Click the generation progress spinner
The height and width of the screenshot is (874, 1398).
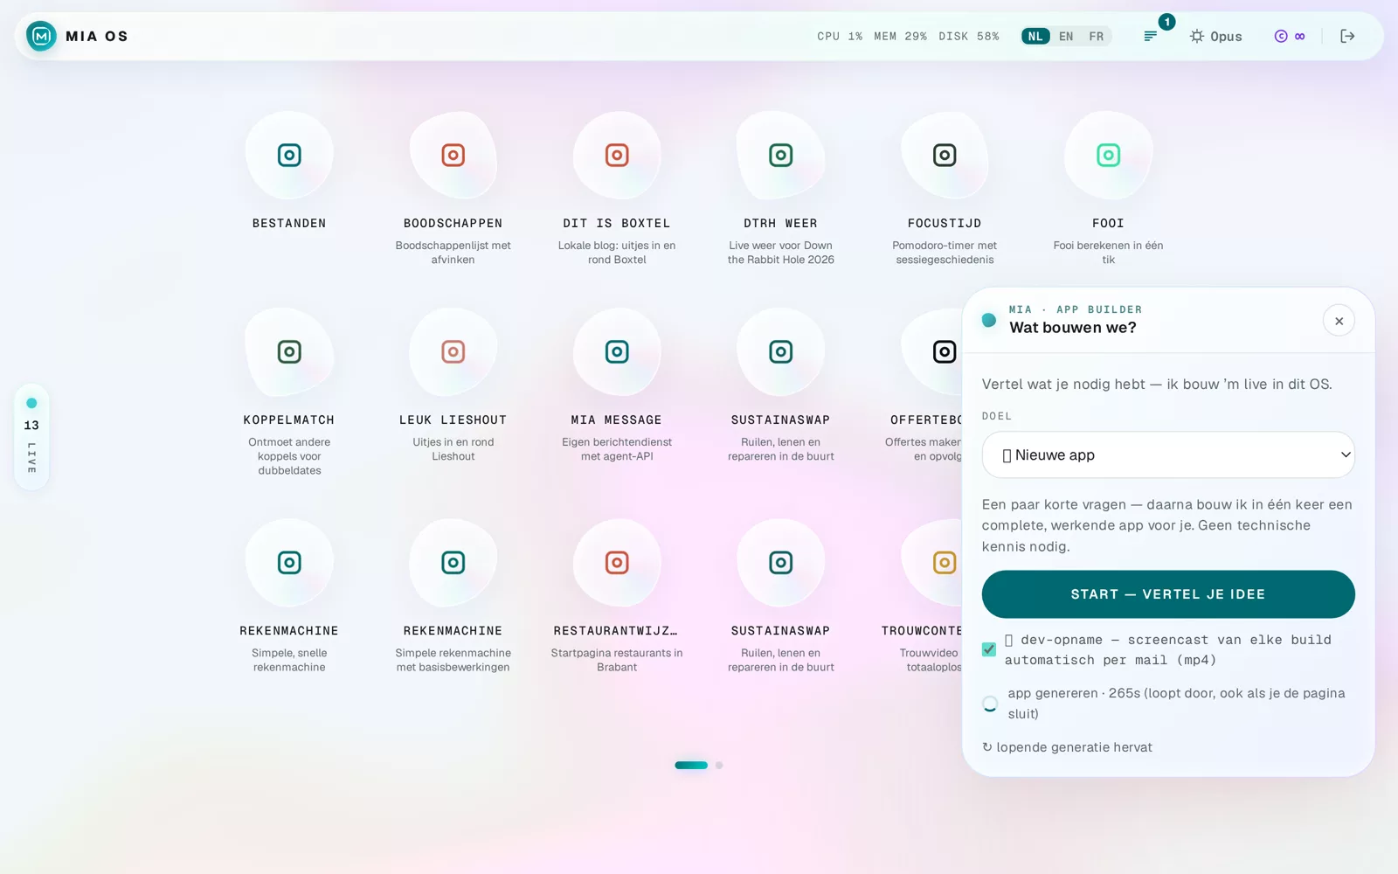point(990,704)
